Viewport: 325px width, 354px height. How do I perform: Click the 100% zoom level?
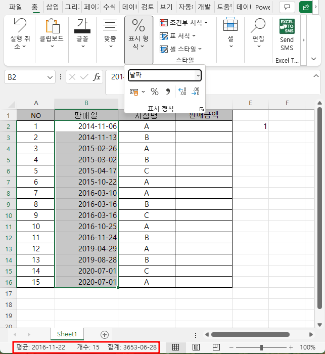click(307, 347)
